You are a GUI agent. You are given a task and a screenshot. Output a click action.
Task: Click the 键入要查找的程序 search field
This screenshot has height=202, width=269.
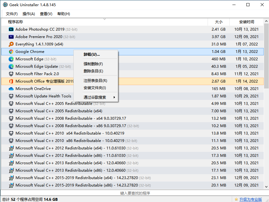click(135, 193)
